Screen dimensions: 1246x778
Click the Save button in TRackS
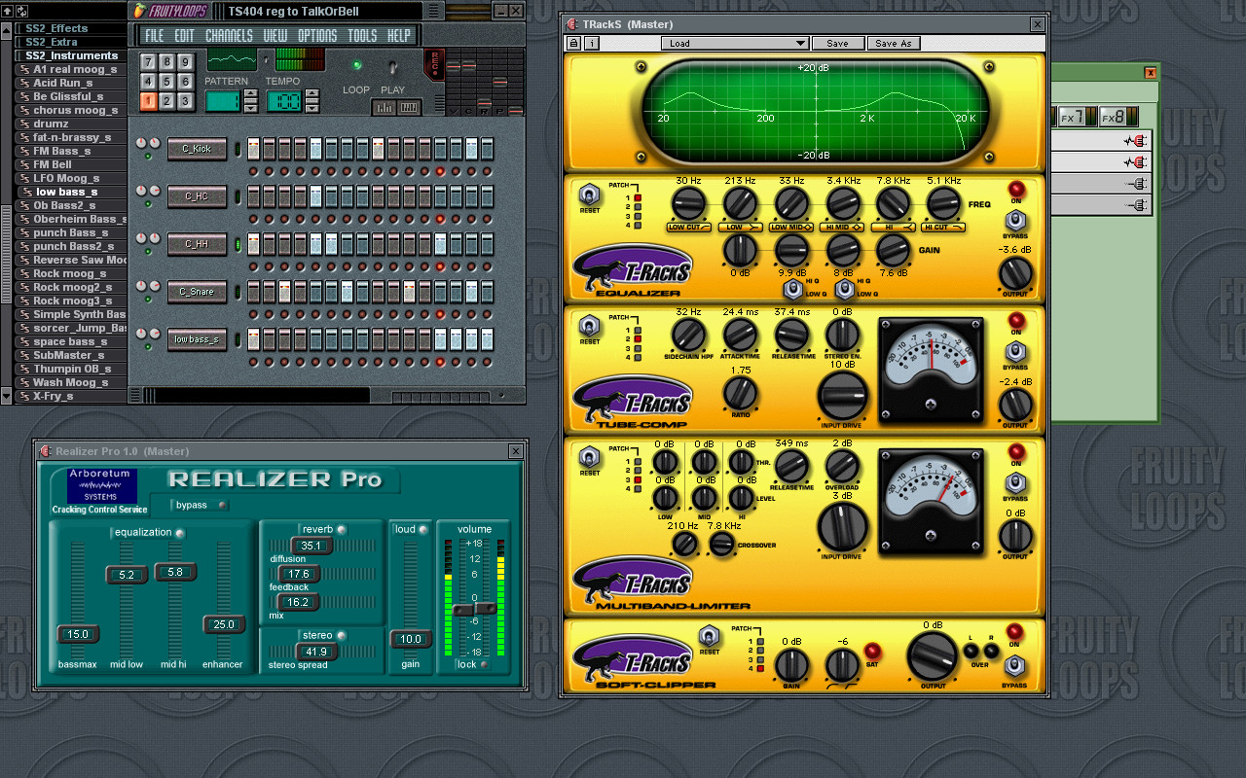837,43
